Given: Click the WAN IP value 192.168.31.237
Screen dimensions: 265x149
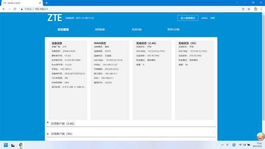Looking at the screenshot, I should pyautogui.click(x=110, y=65).
